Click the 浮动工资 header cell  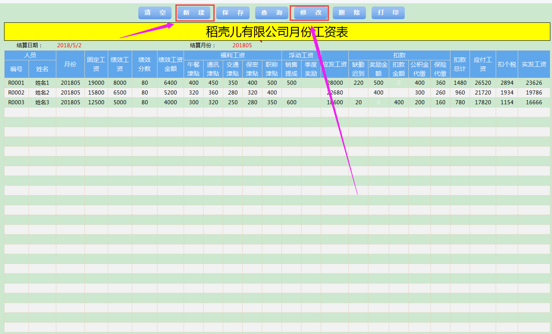click(301, 55)
